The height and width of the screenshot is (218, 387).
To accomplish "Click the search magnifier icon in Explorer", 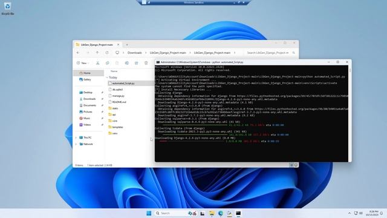I will 294,53.
